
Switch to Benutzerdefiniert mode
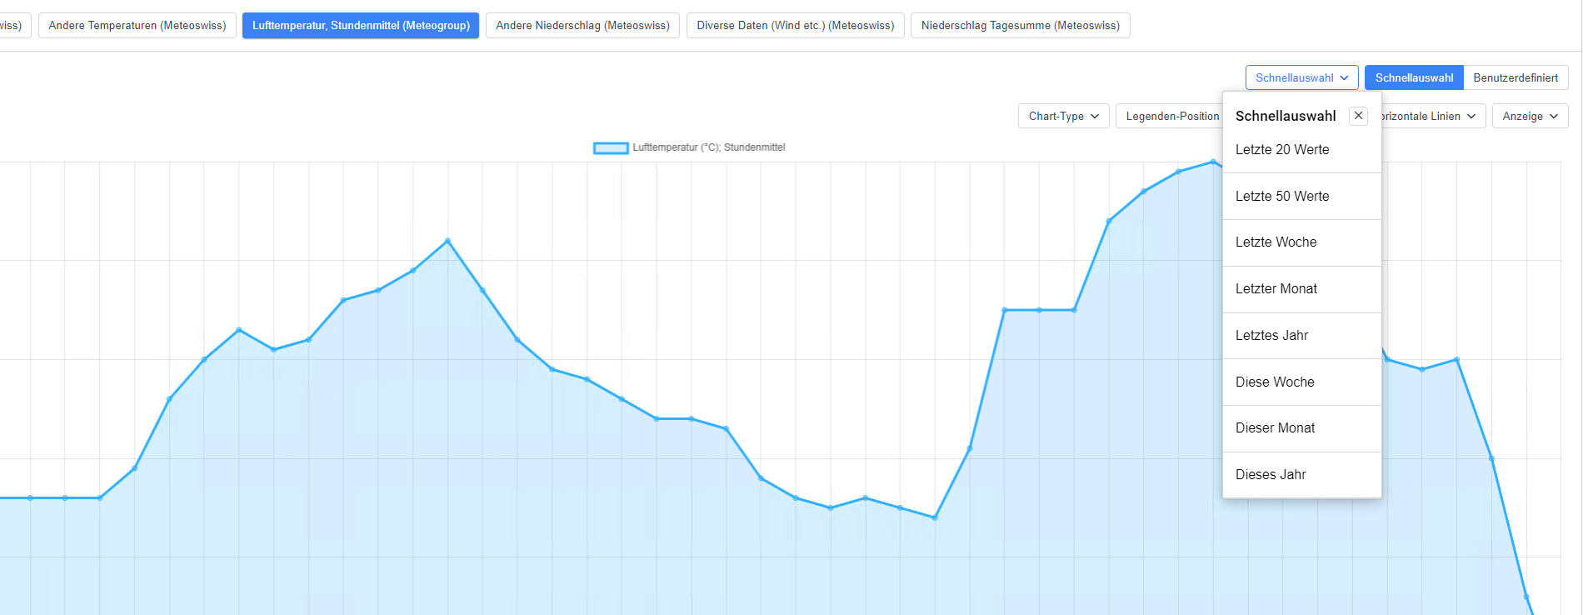[x=1515, y=78]
